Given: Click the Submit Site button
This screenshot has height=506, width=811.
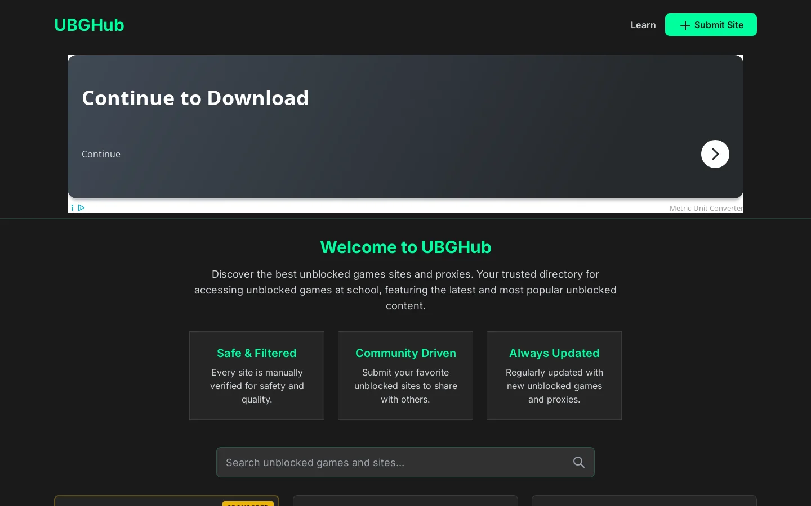Looking at the screenshot, I should tap(711, 25).
